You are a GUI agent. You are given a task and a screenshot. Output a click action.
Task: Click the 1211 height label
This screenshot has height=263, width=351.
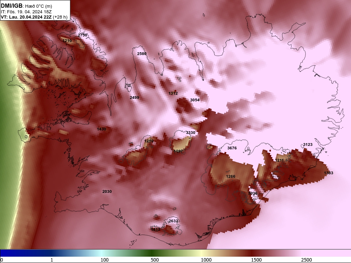click(x=279, y=160)
